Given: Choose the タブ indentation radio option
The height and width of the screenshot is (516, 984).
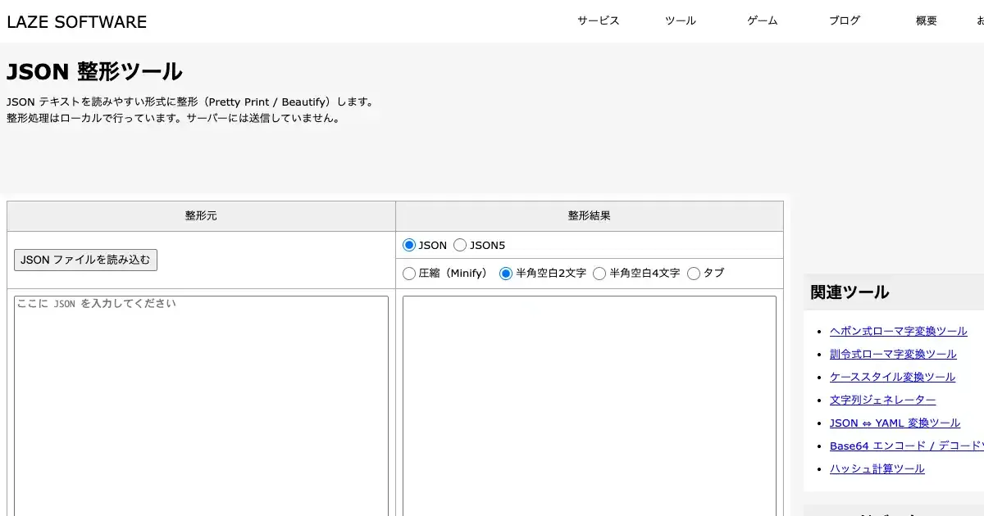Looking at the screenshot, I should click(x=694, y=274).
